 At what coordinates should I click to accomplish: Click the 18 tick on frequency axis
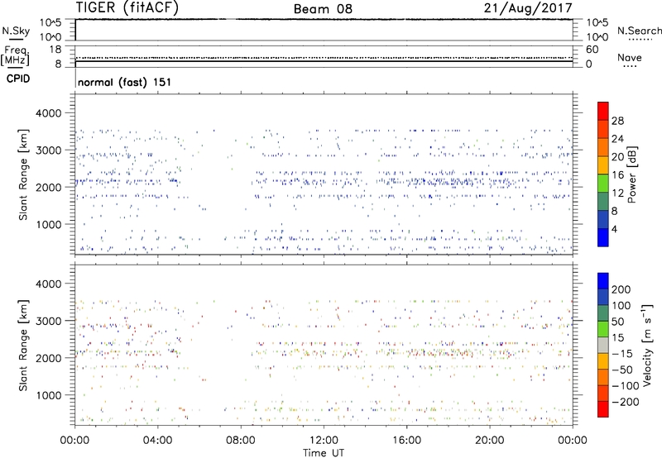(55, 50)
